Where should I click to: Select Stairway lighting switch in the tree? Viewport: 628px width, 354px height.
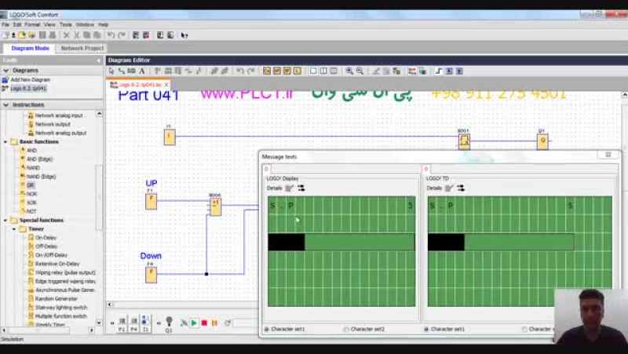(61, 308)
